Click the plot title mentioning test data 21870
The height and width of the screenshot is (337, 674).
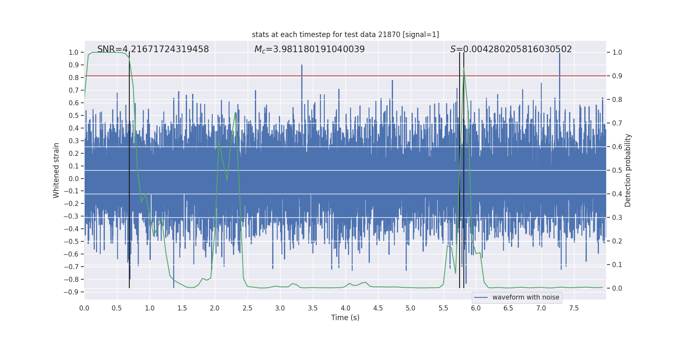point(345,35)
